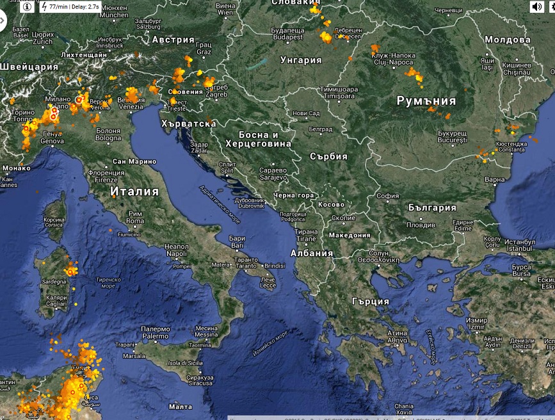Click the lightning cluster near Debrecen

(326, 36)
